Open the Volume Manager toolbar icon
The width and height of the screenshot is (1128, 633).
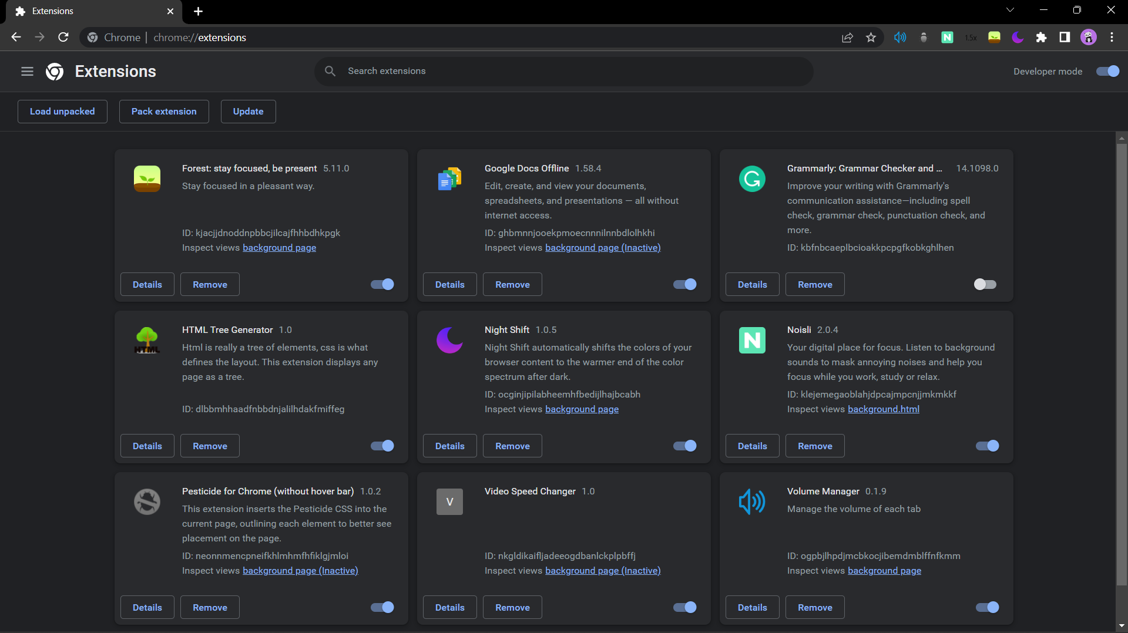point(899,37)
